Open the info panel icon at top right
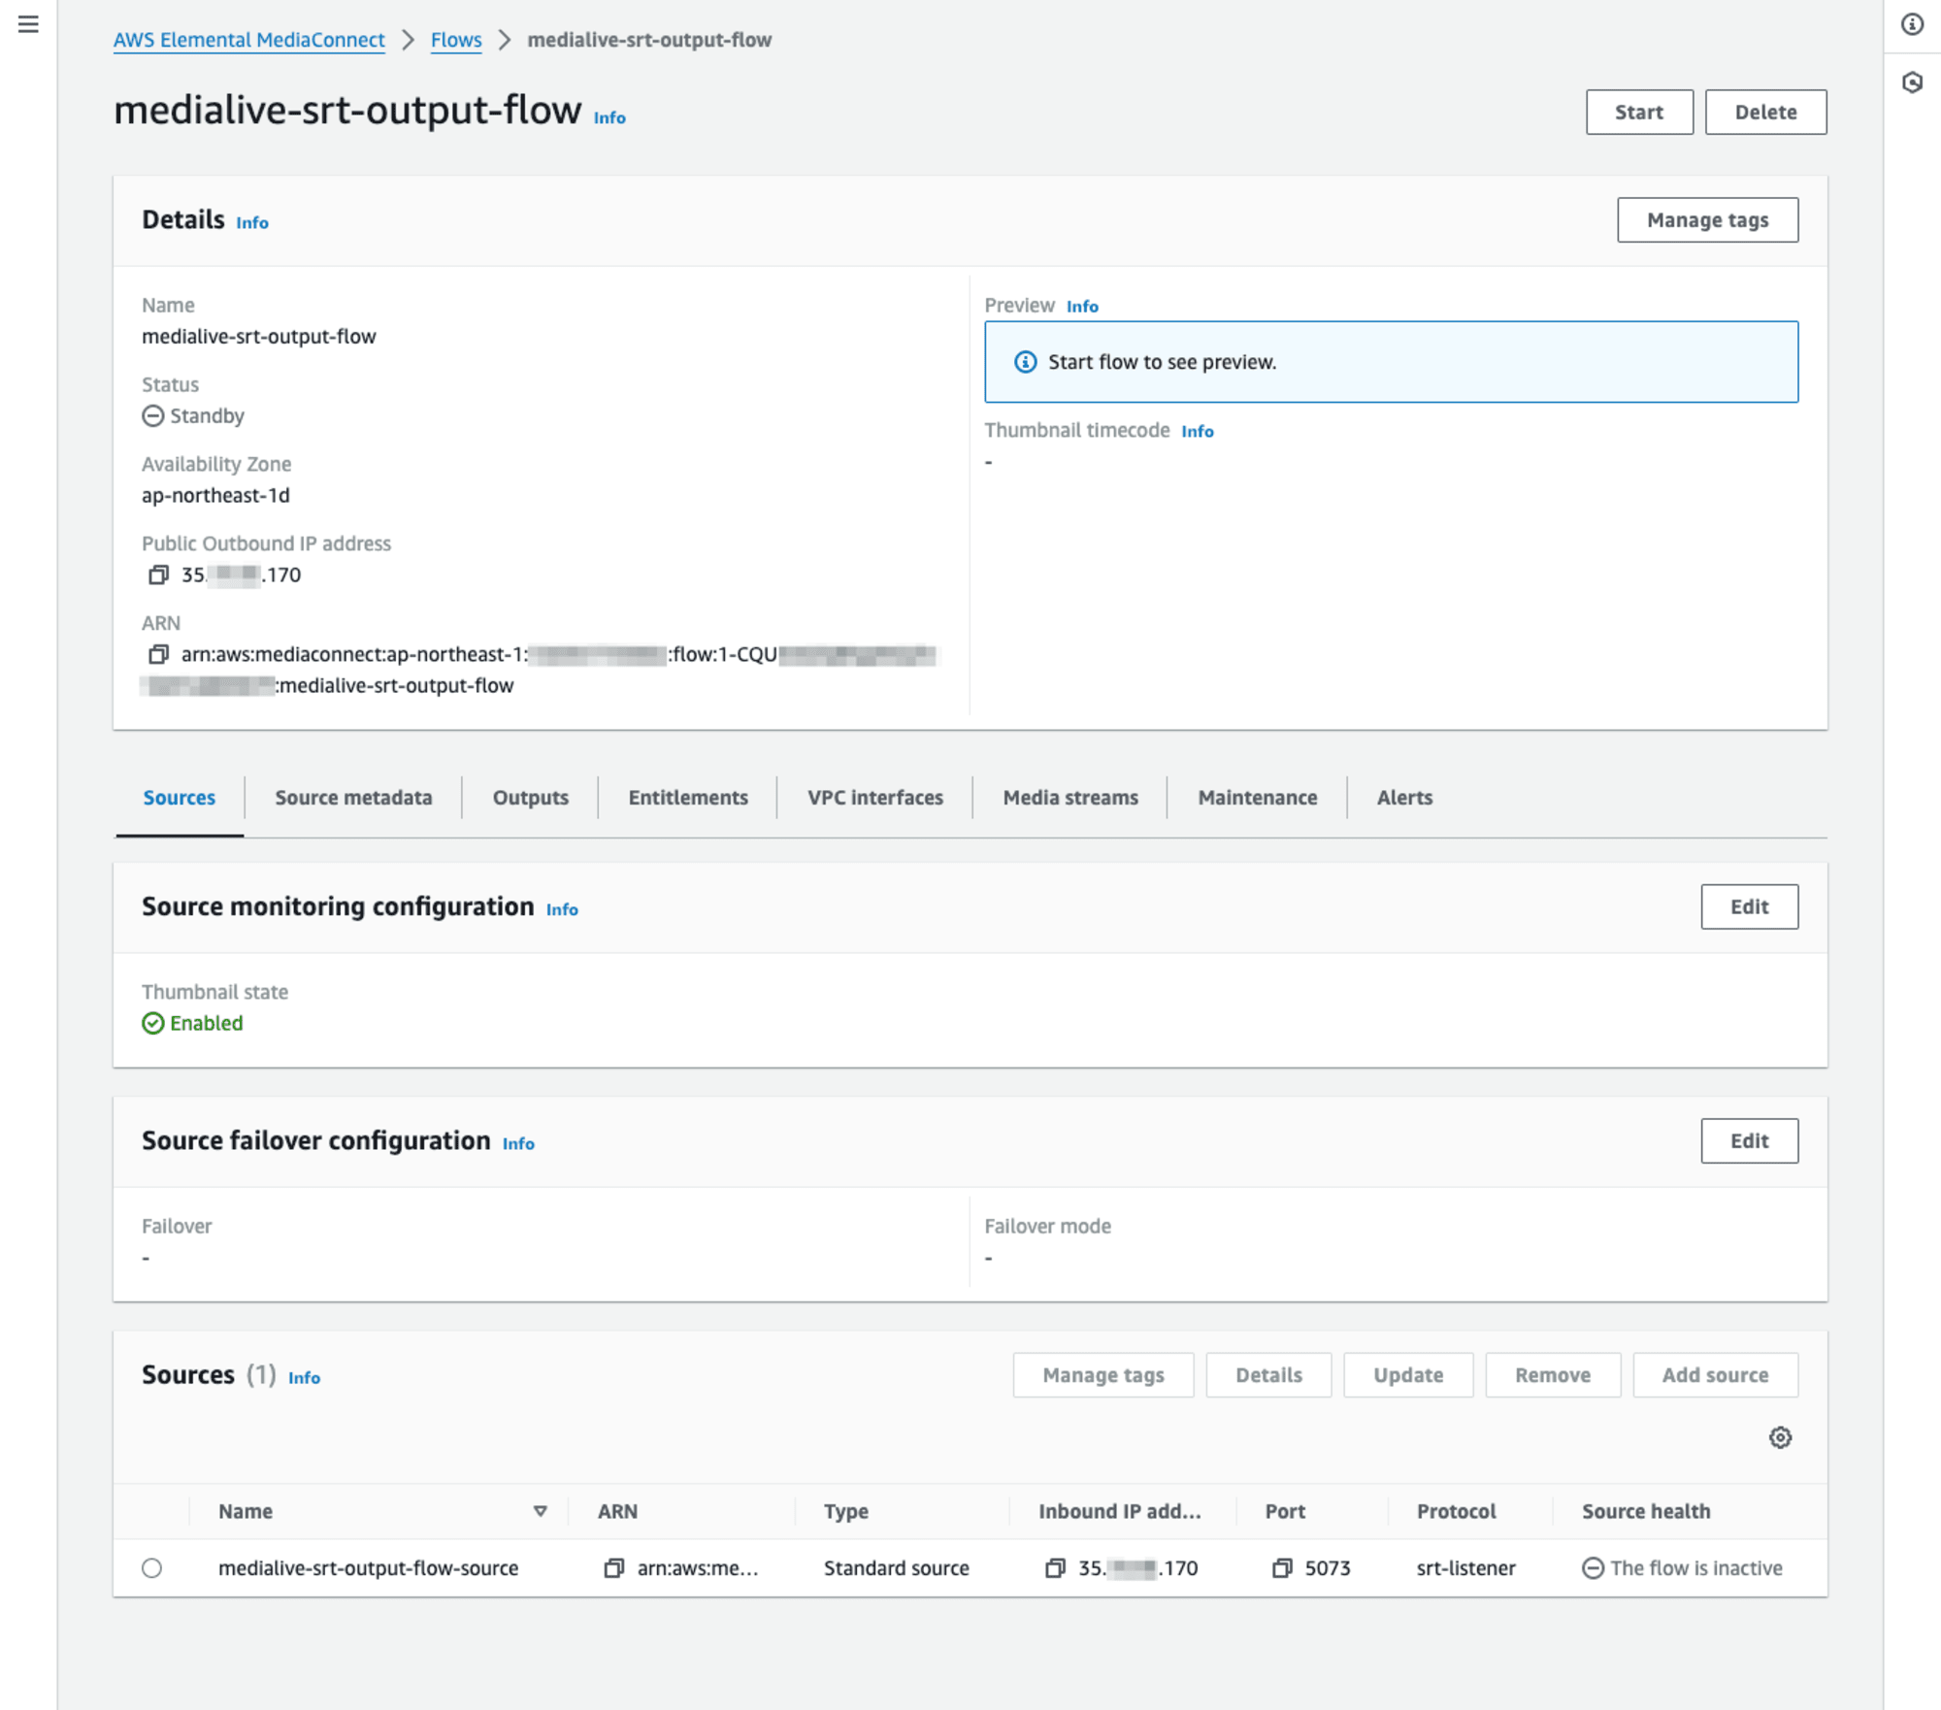Image resolution: width=1941 pixels, height=1710 pixels. [1912, 24]
